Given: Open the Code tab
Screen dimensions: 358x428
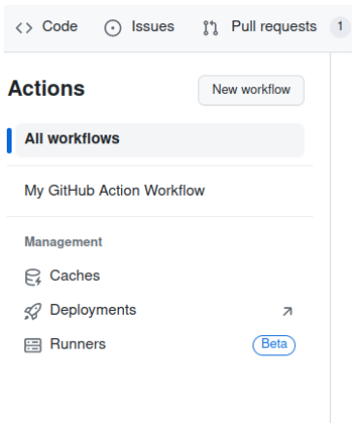Looking at the screenshot, I should click(x=46, y=27).
